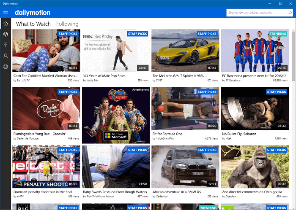Switch to the Following tab
This screenshot has height=210, width=296.
point(67,24)
